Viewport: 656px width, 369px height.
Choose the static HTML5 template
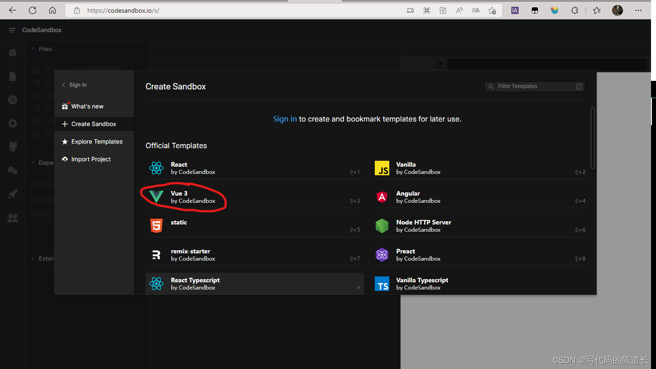coord(255,226)
